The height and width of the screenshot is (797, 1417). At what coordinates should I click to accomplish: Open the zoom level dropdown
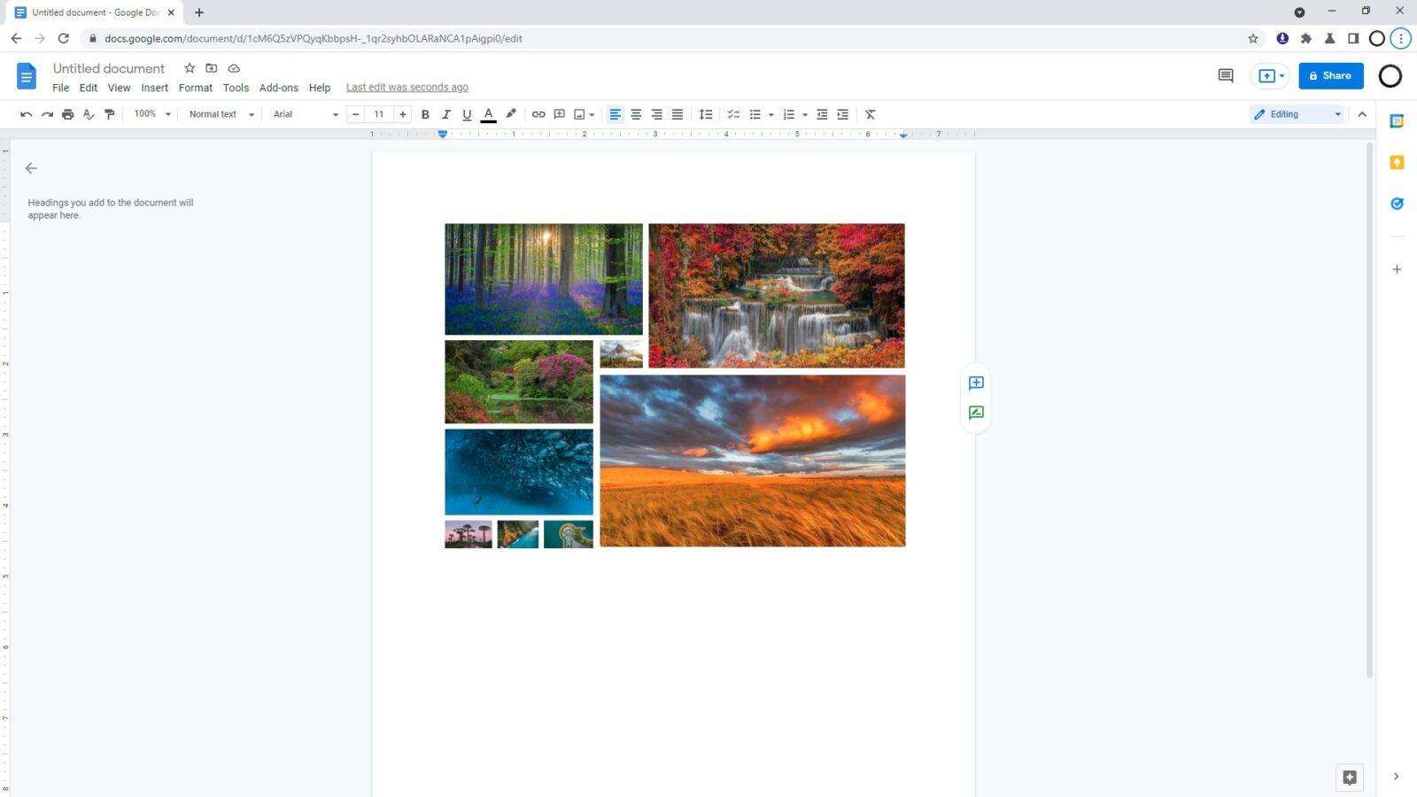(151, 113)
